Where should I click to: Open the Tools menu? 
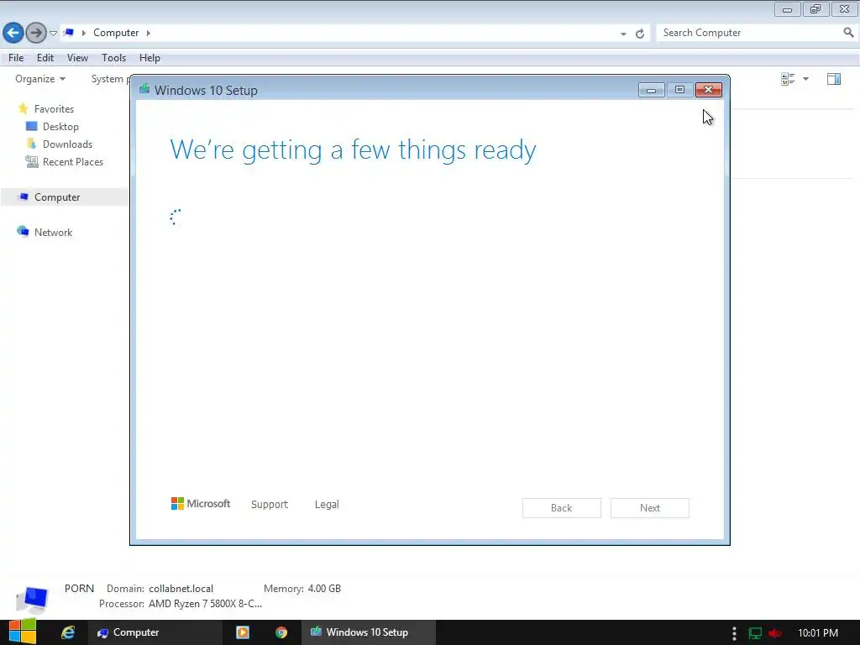coord(113,58)
